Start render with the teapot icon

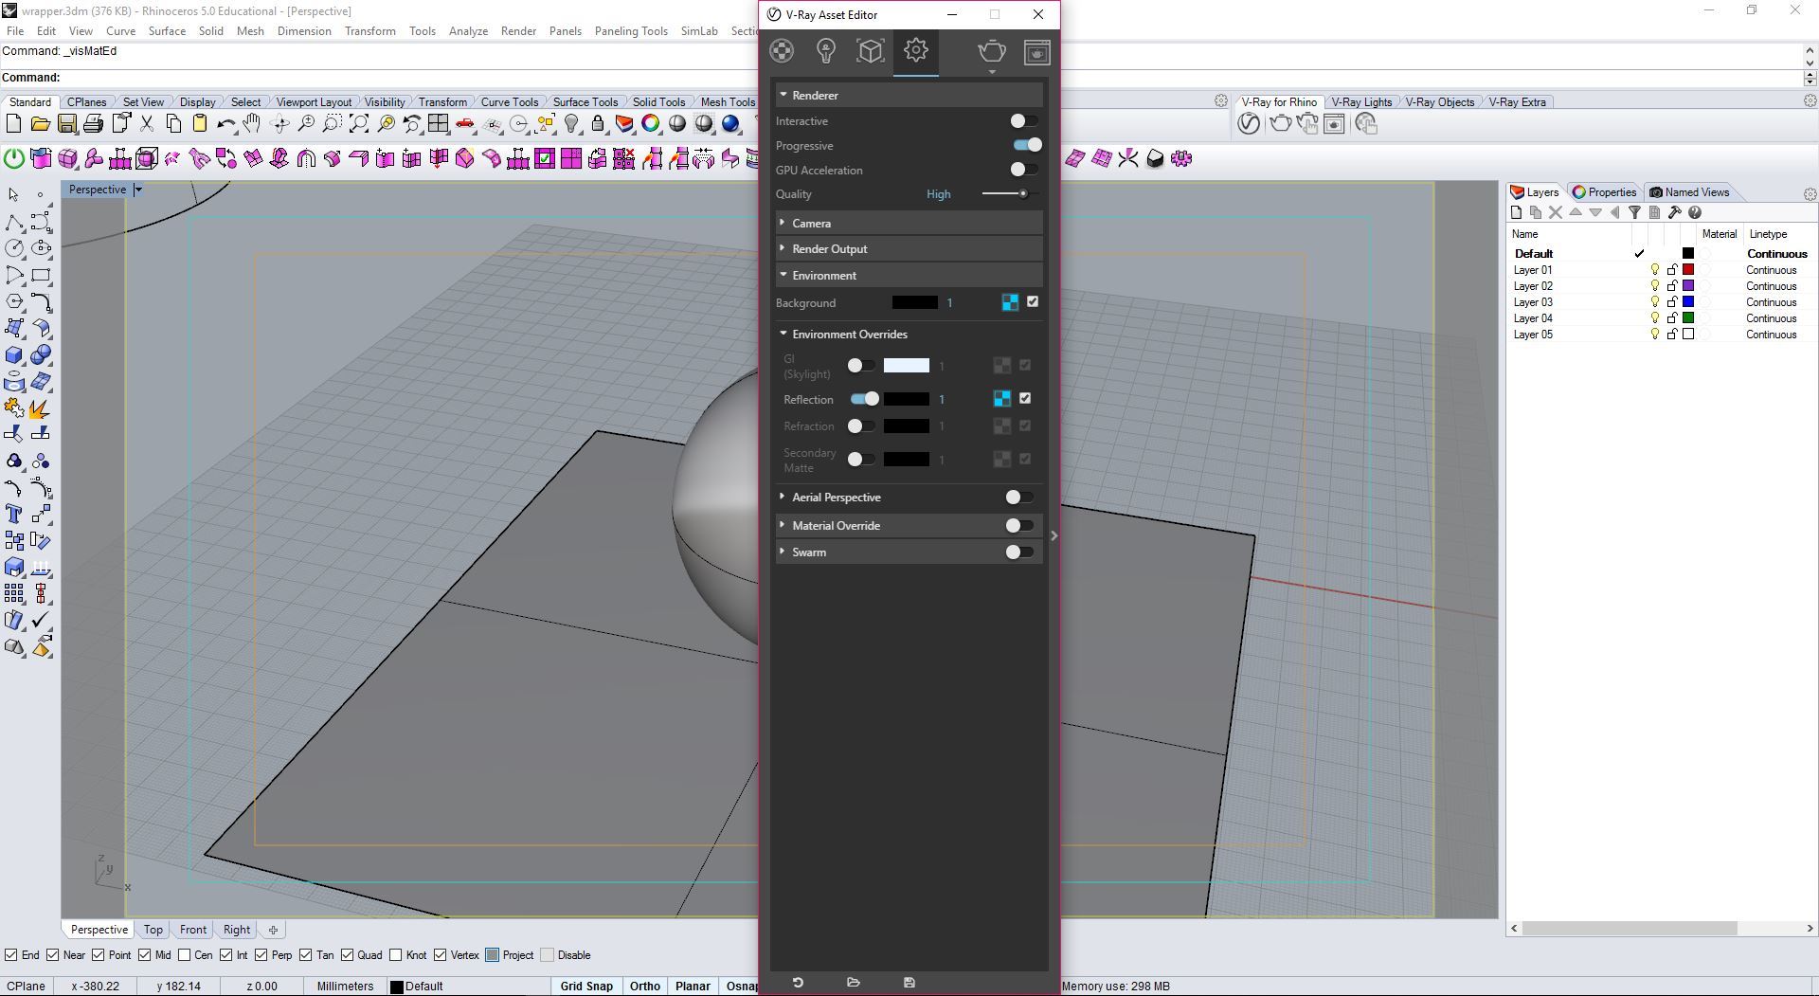coord(992,51)
